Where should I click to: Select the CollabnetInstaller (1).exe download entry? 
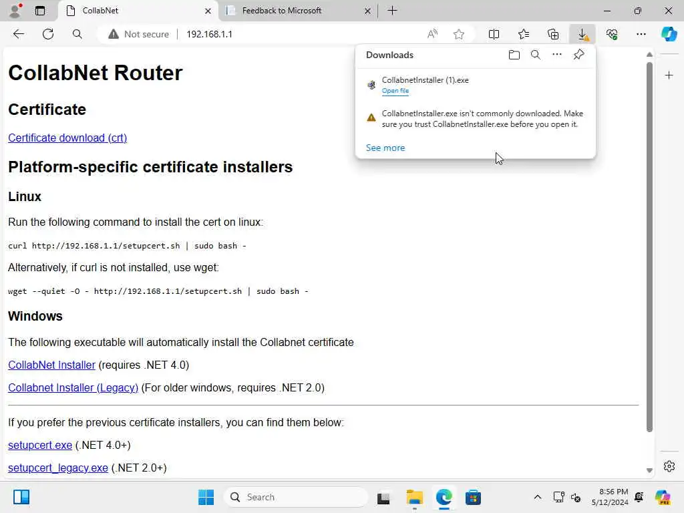point(476,85)
